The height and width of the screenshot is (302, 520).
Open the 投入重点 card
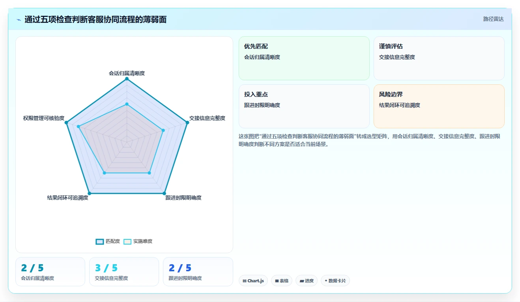tap(304, 106)
